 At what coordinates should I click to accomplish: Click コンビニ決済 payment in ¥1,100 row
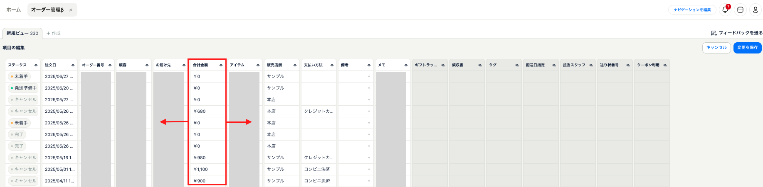[x=319, y=169]
